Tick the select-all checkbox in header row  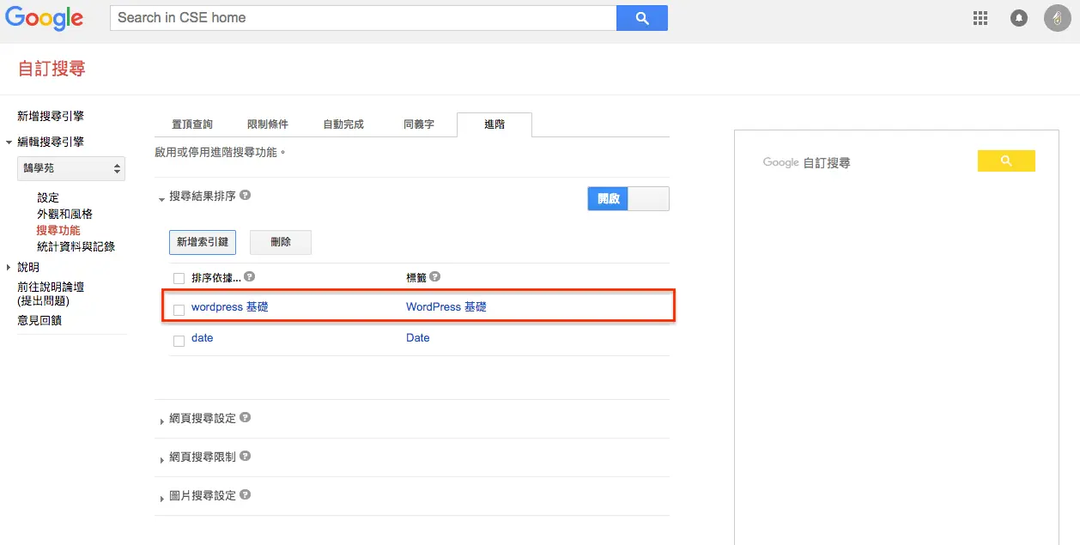(179, 278)
